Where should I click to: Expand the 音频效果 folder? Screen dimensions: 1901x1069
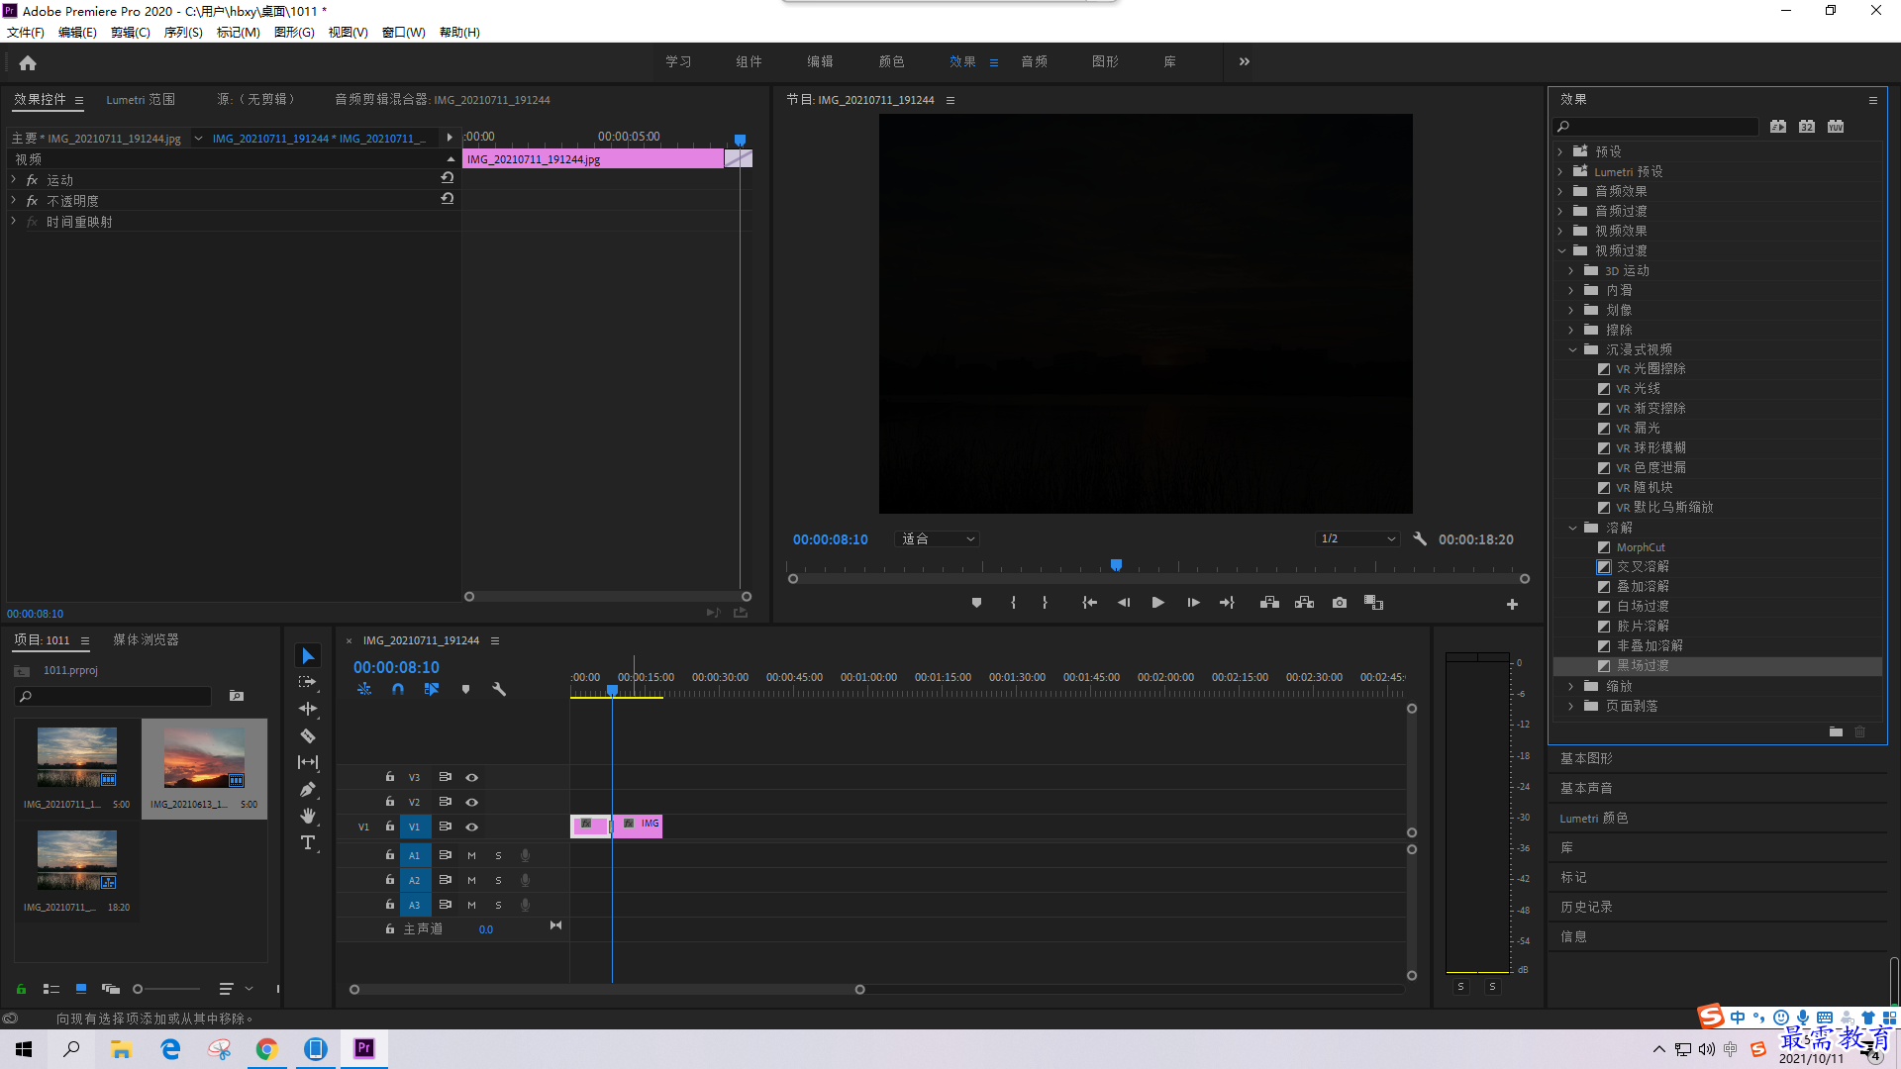click(x=1560, y=191)
